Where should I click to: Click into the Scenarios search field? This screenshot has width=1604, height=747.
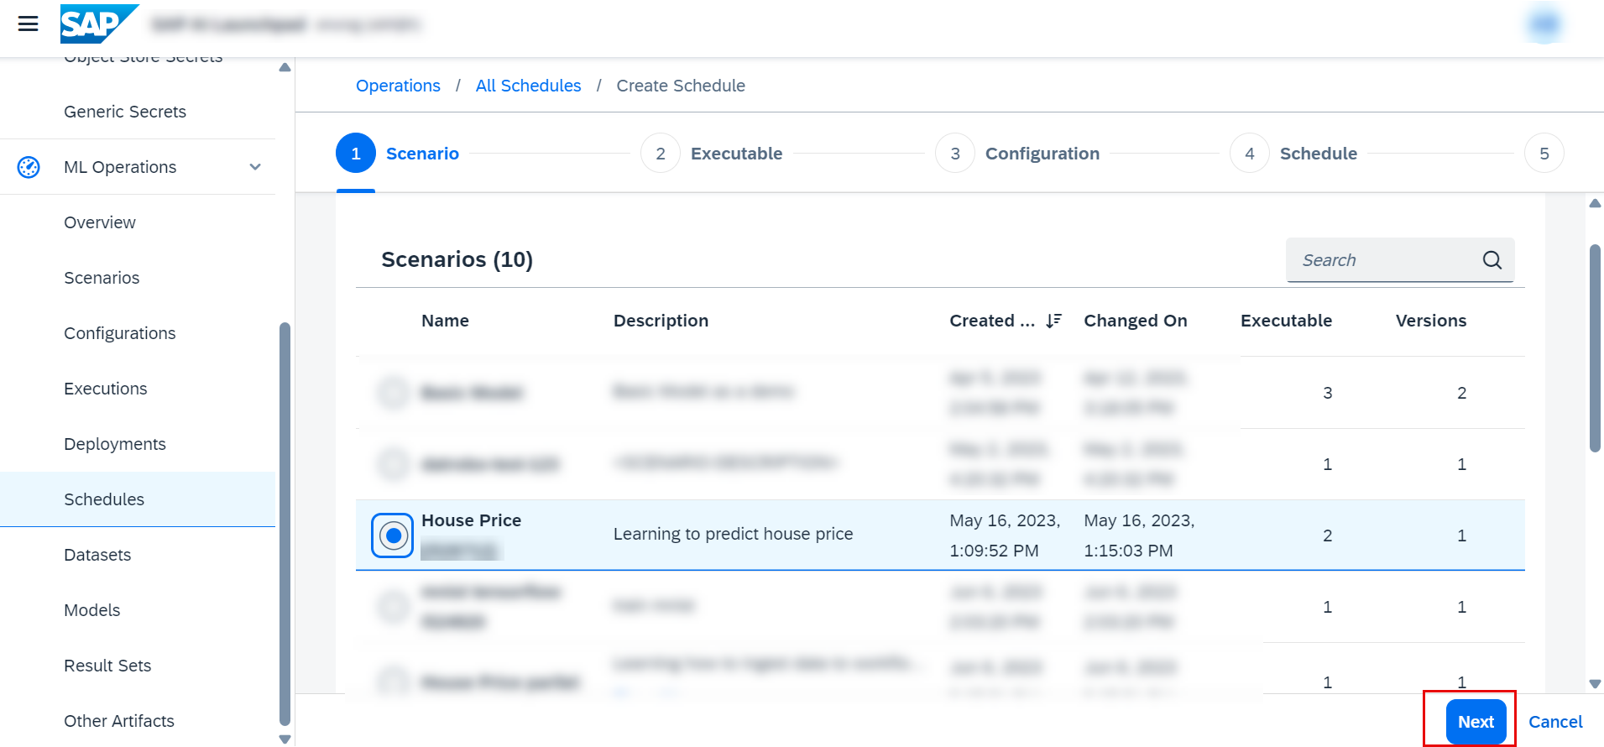click(1385, 260)
